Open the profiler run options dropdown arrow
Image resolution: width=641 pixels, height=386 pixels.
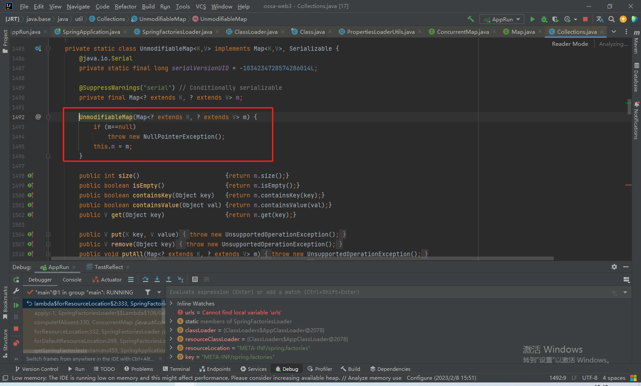tap(576, 20)
